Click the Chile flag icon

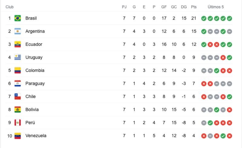point(18,97)
